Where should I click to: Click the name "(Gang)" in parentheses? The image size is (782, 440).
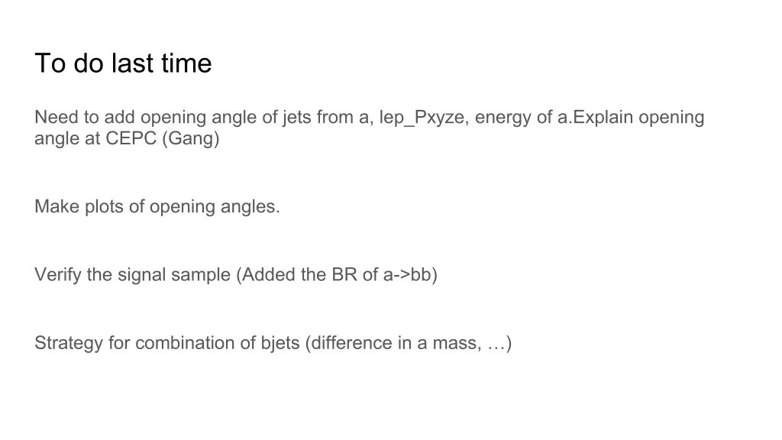coord(191,139)
